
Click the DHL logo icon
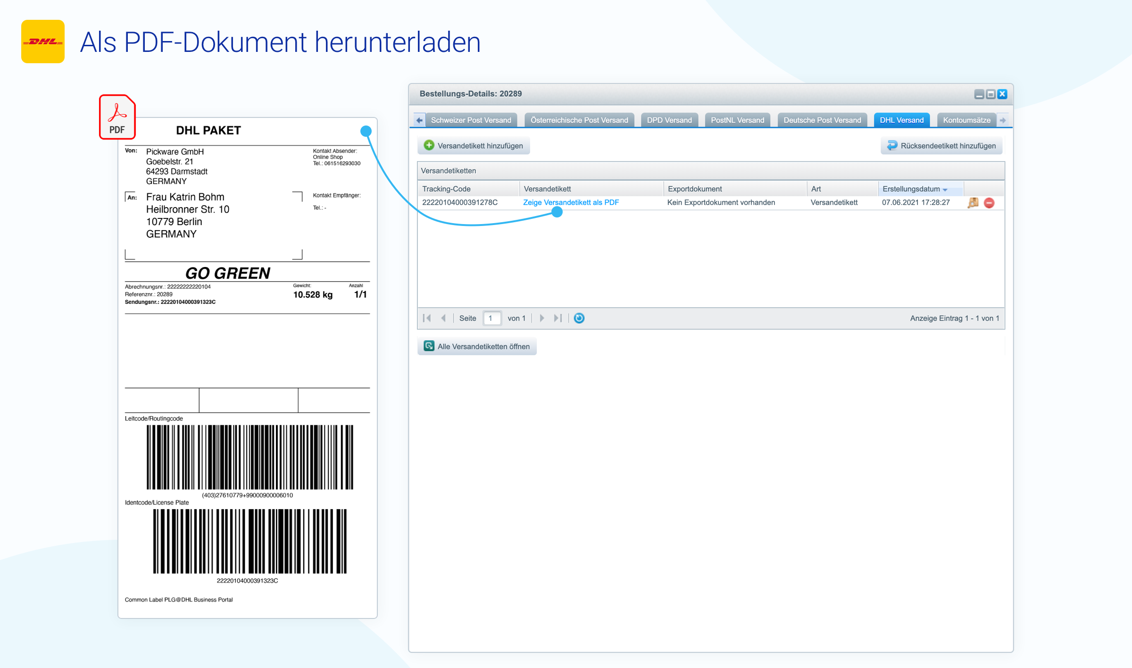pos(43,42)
